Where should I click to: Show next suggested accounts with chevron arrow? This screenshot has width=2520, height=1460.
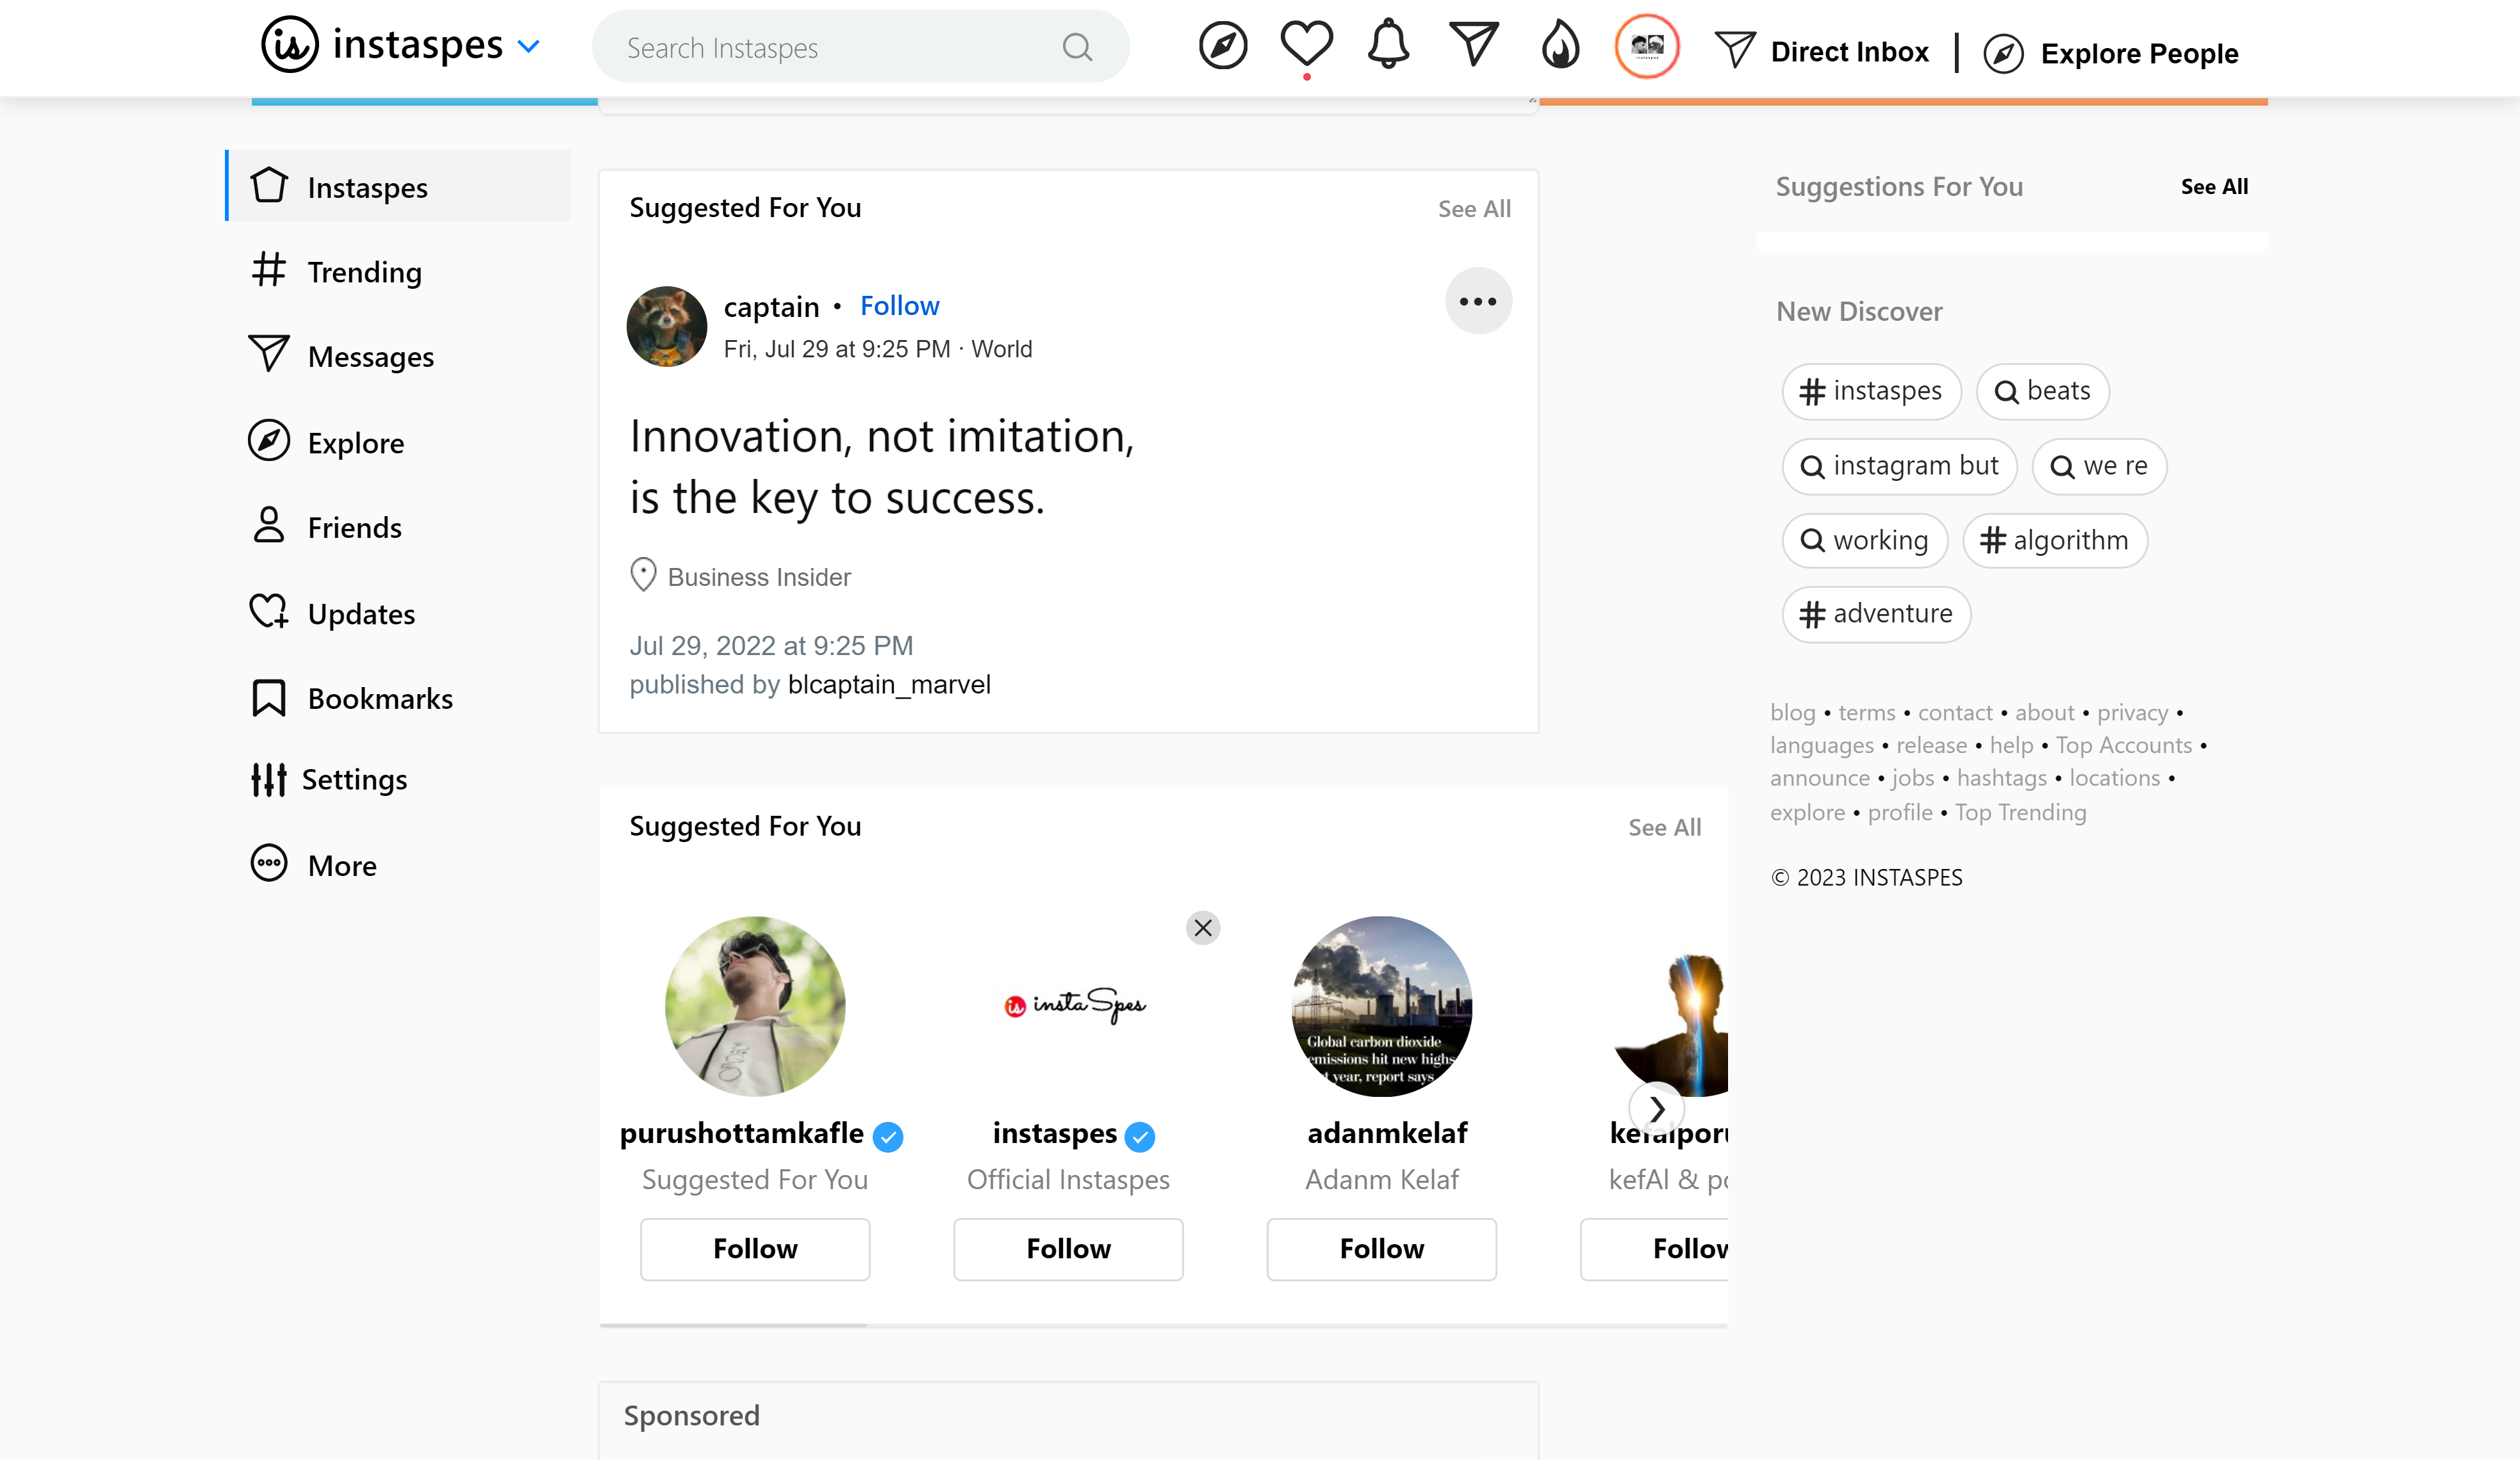pyautogui.click(x=1657, y=1108)
